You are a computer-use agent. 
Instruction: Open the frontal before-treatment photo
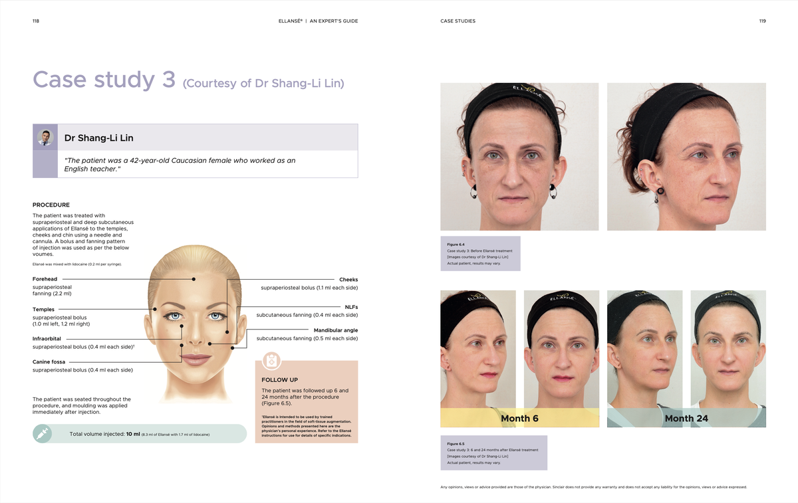tap(519, 157)
